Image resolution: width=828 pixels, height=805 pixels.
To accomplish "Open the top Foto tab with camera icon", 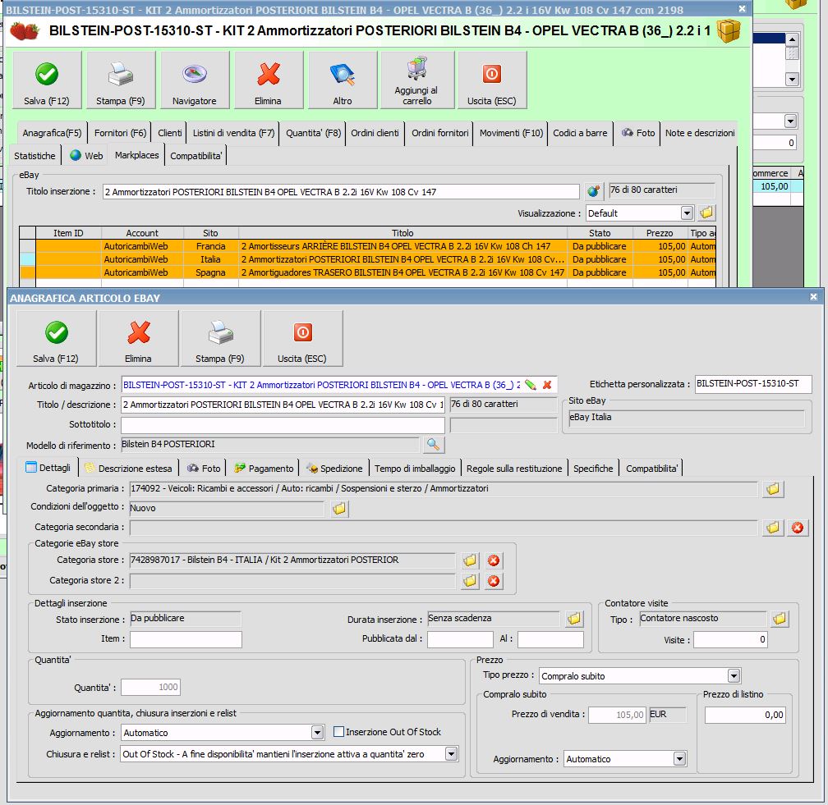I will pyautogui.click(x=638, y=133).
